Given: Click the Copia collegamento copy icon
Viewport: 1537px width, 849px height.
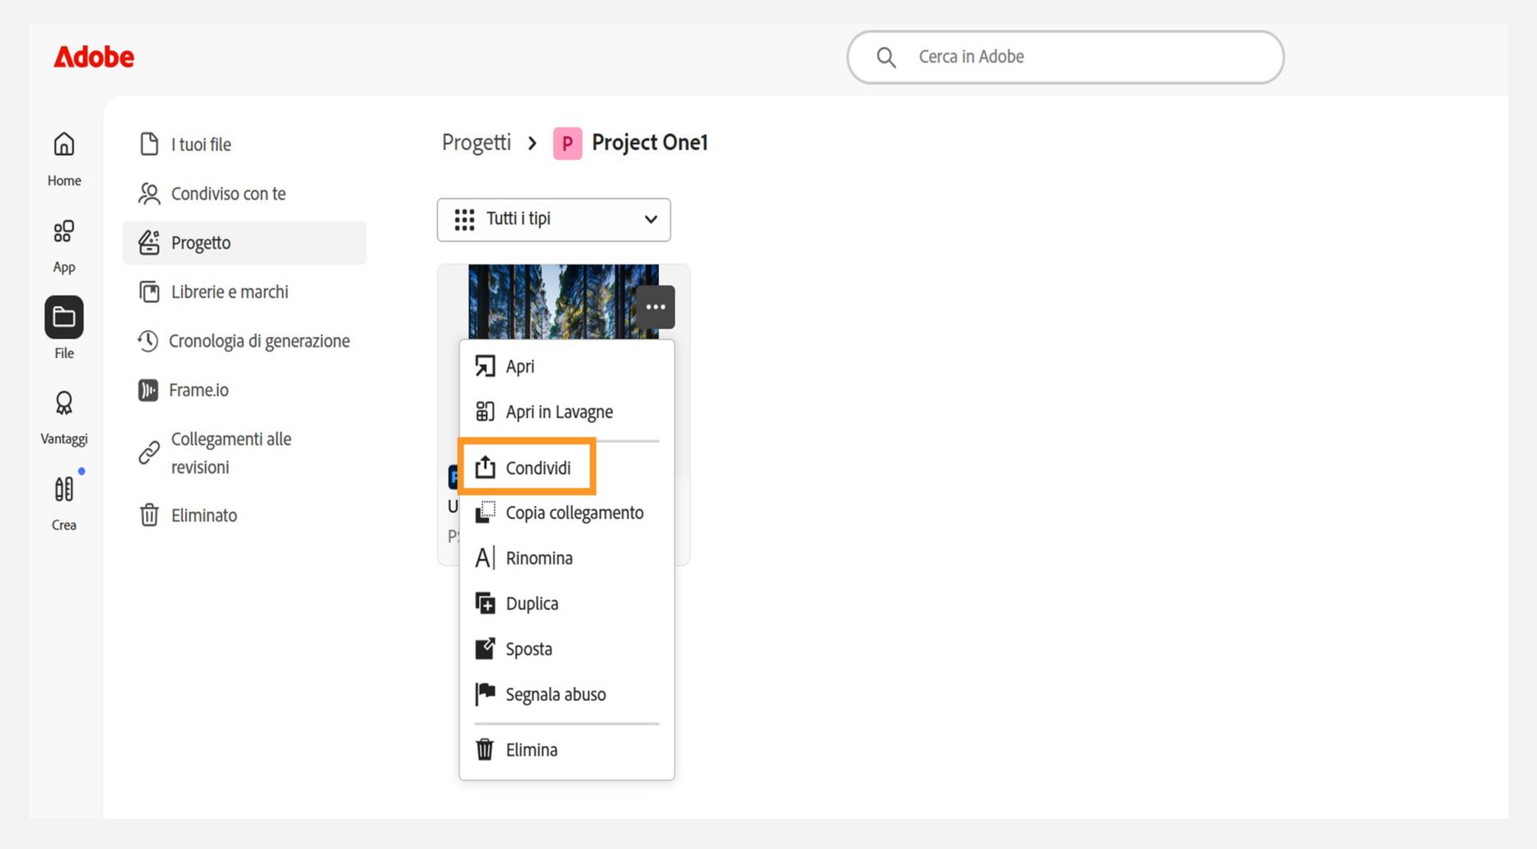Looking at the screenshot, I should point(485,512).
